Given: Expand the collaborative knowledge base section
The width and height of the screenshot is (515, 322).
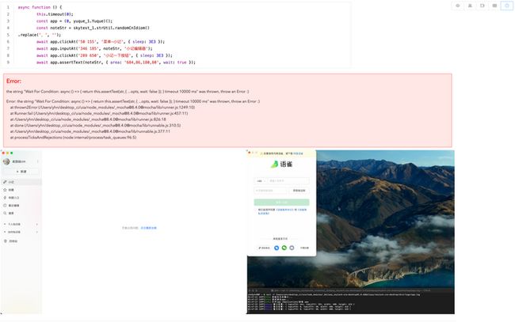Looking at the screenshot, I should pos(5,232).
